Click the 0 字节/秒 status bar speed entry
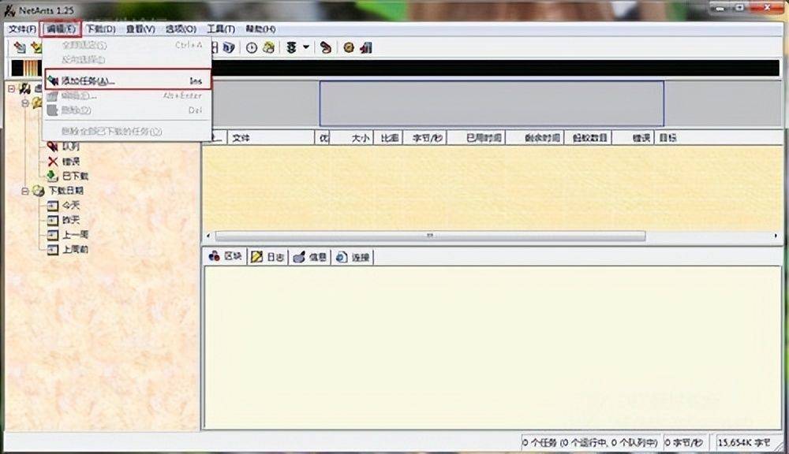Viewport: 789px width, 454px height. click(x=684, y=442)
